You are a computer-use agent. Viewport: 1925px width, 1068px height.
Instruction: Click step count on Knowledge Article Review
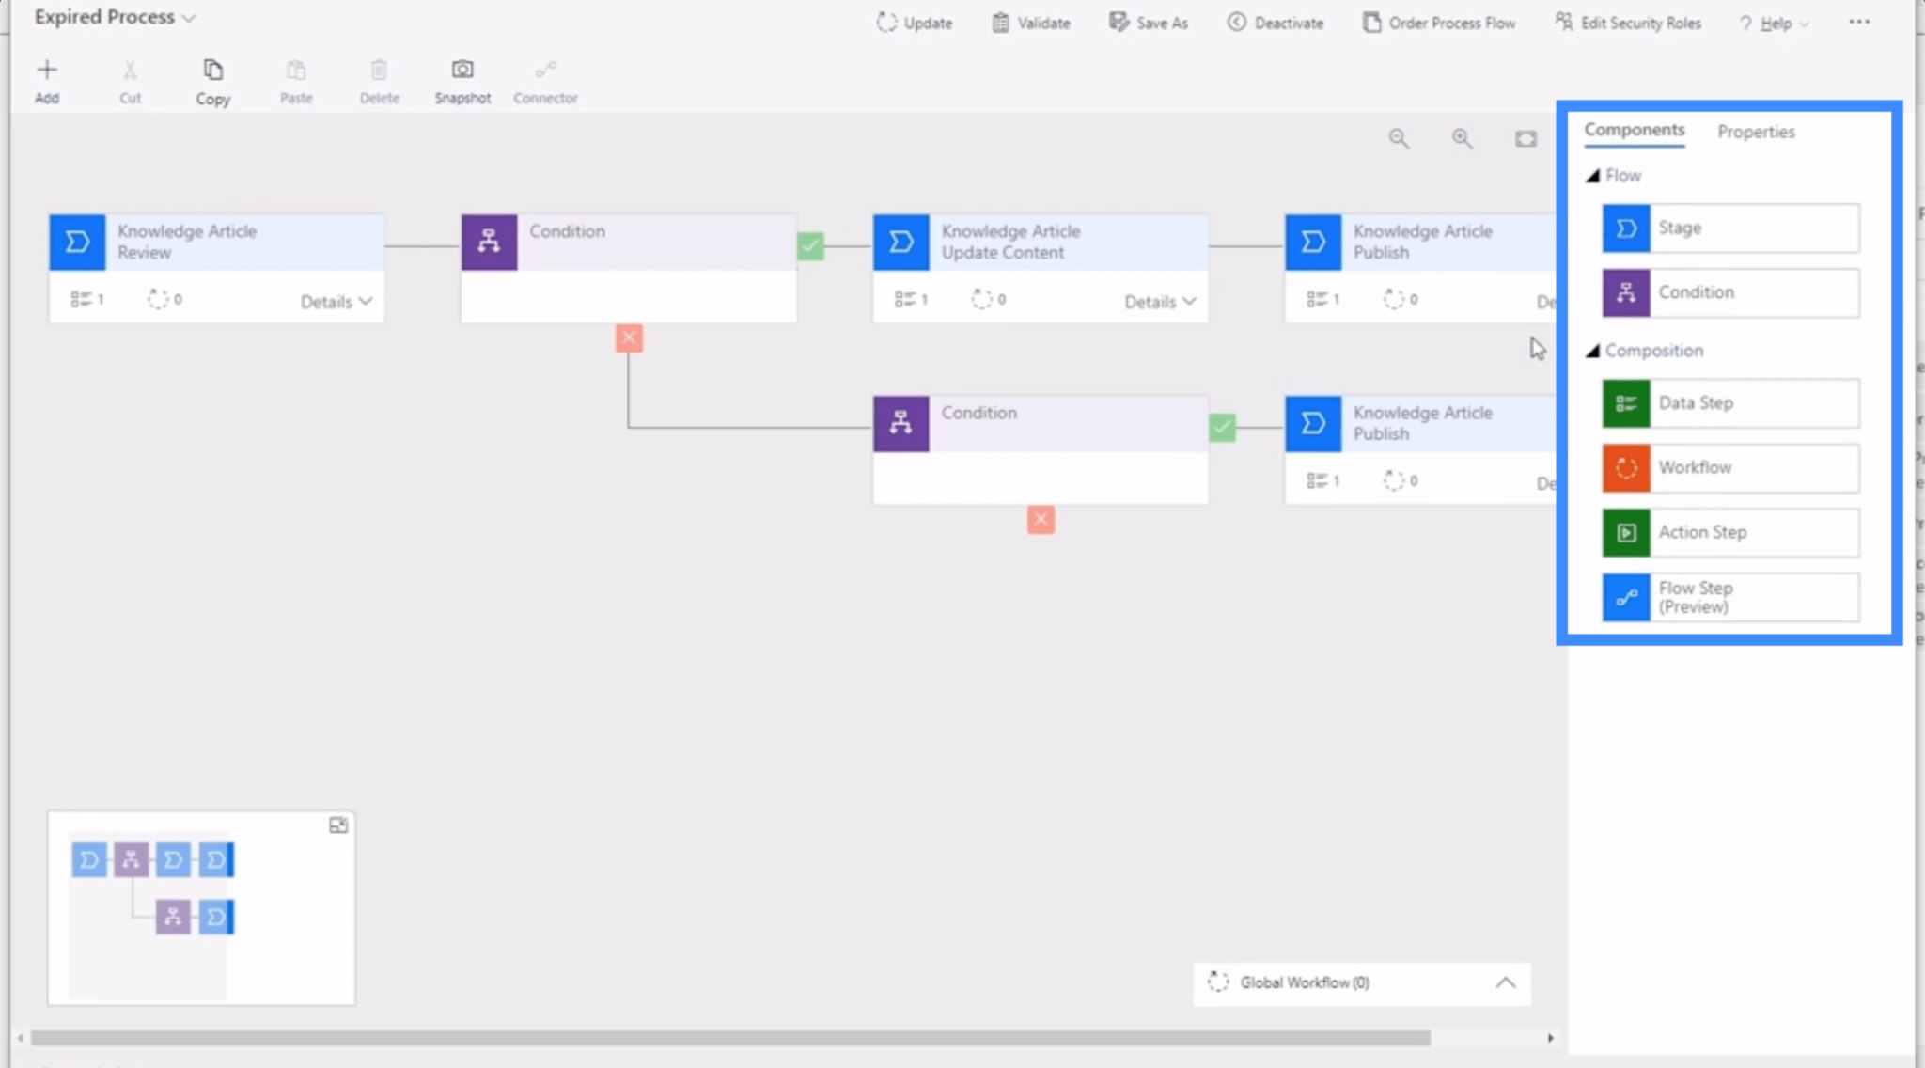(x=87, y=299)
